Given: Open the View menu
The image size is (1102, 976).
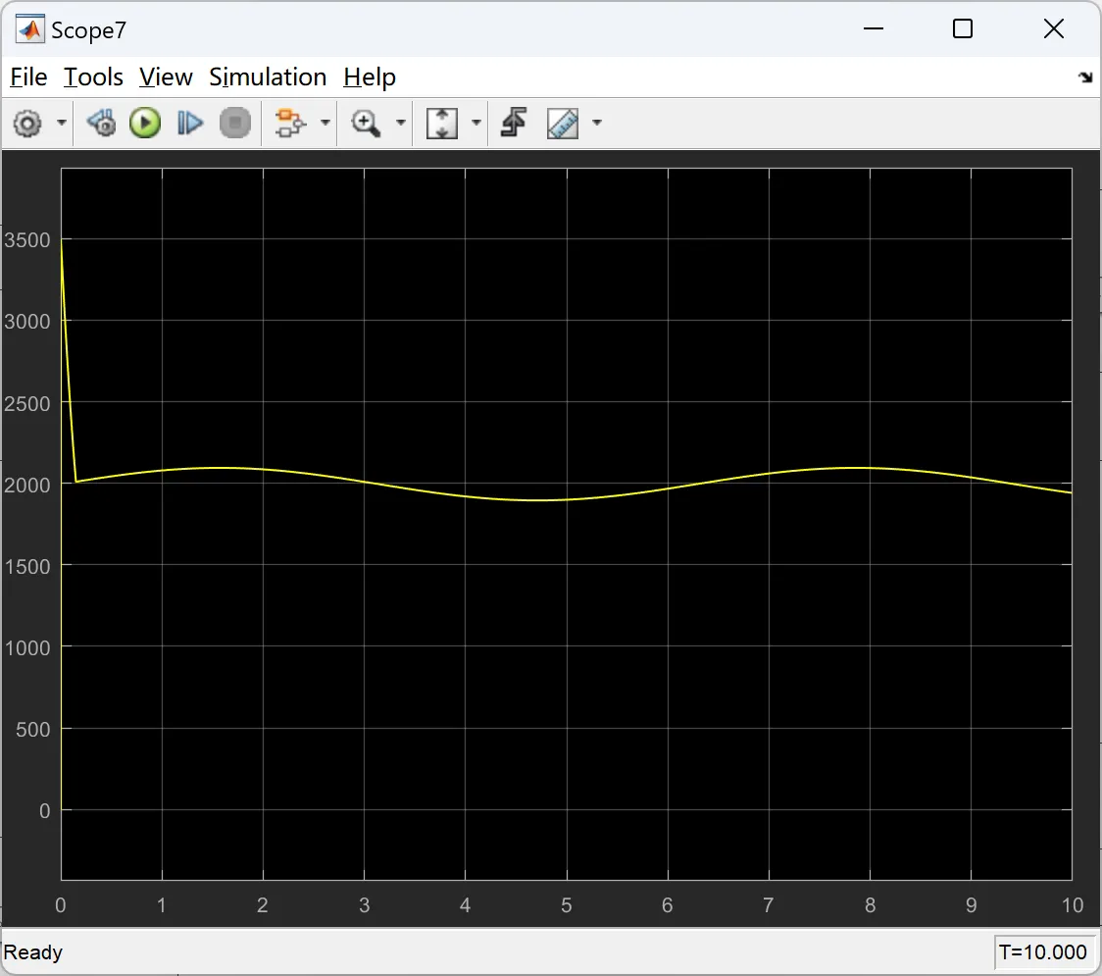Looking at the screenshot, I should point(166,77).
